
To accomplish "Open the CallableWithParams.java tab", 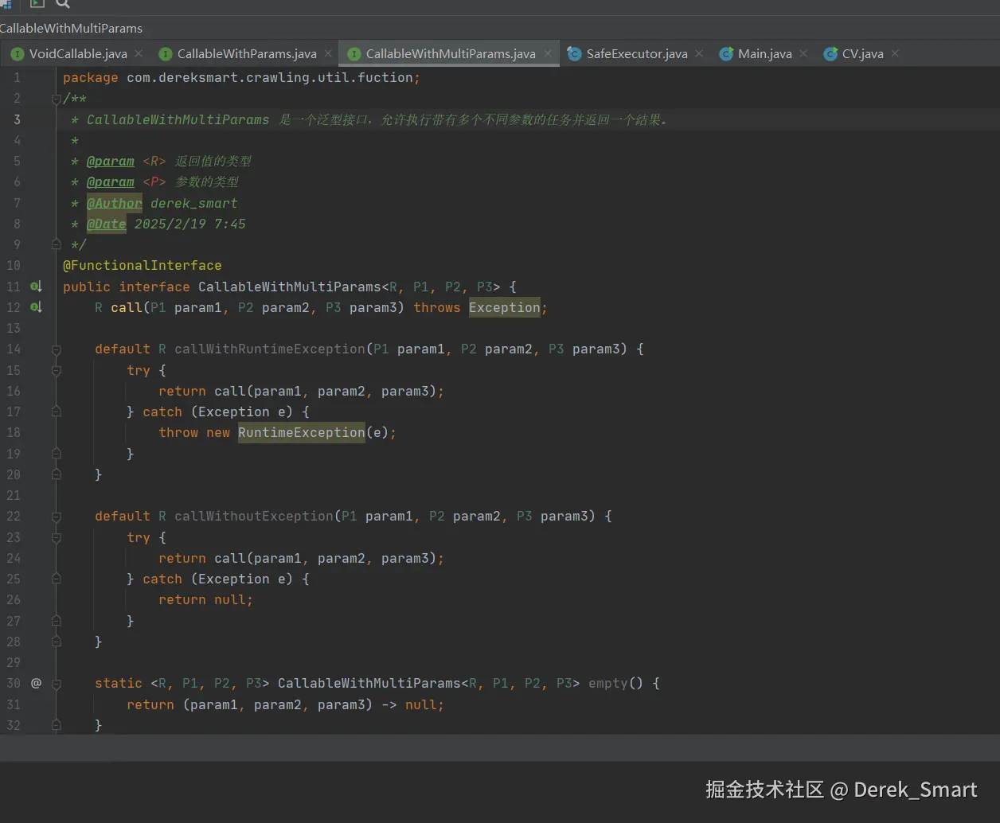I will pyautogui.click(x=246, y=54).
